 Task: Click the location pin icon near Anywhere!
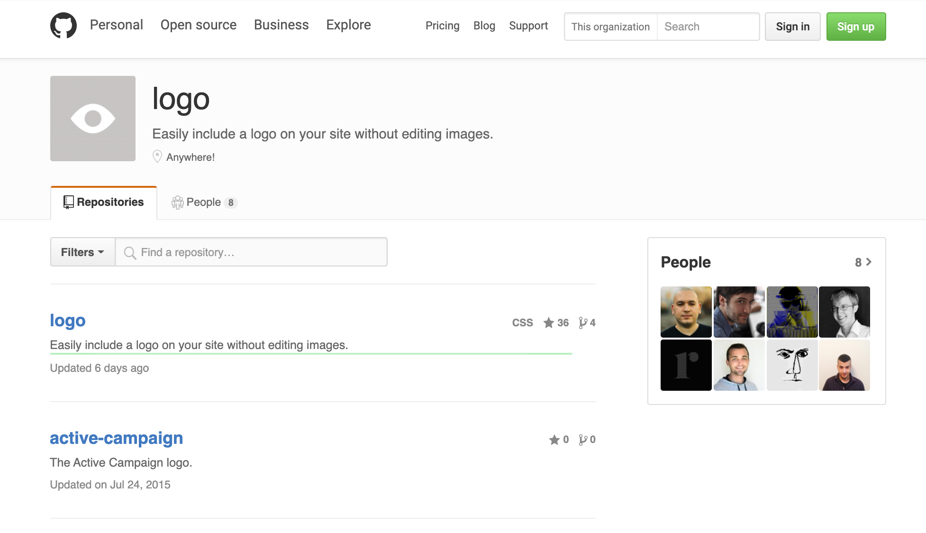pos(157,156)
